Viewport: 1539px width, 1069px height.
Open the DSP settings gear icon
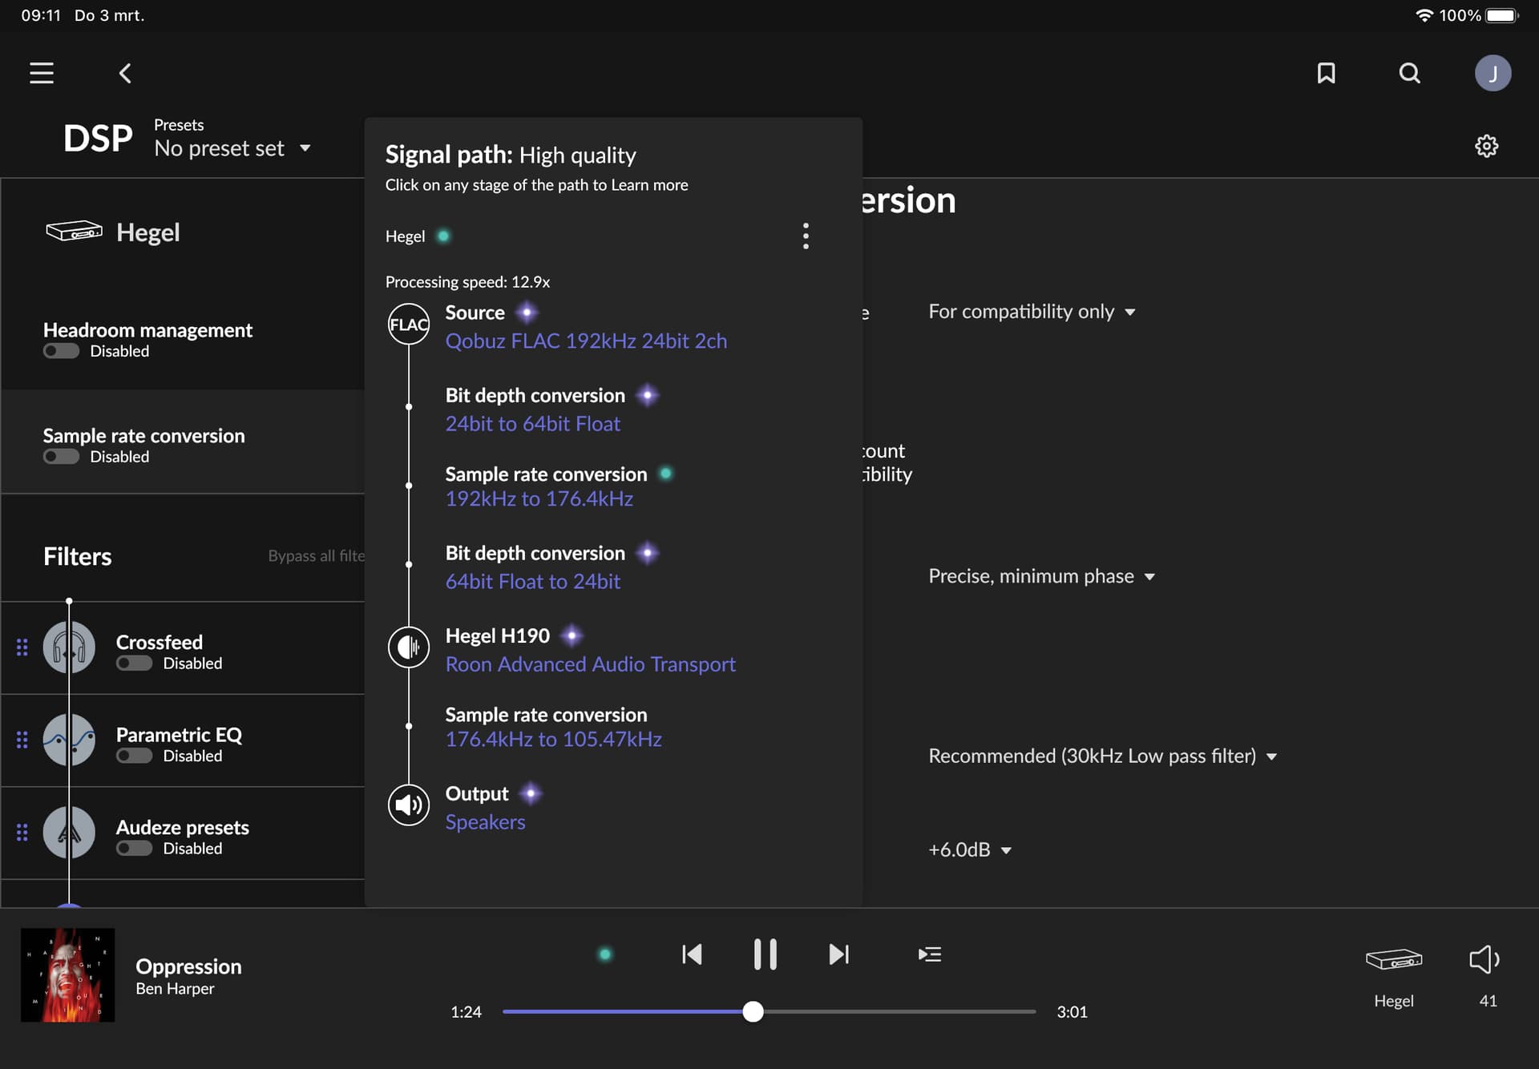[1487, 146]
